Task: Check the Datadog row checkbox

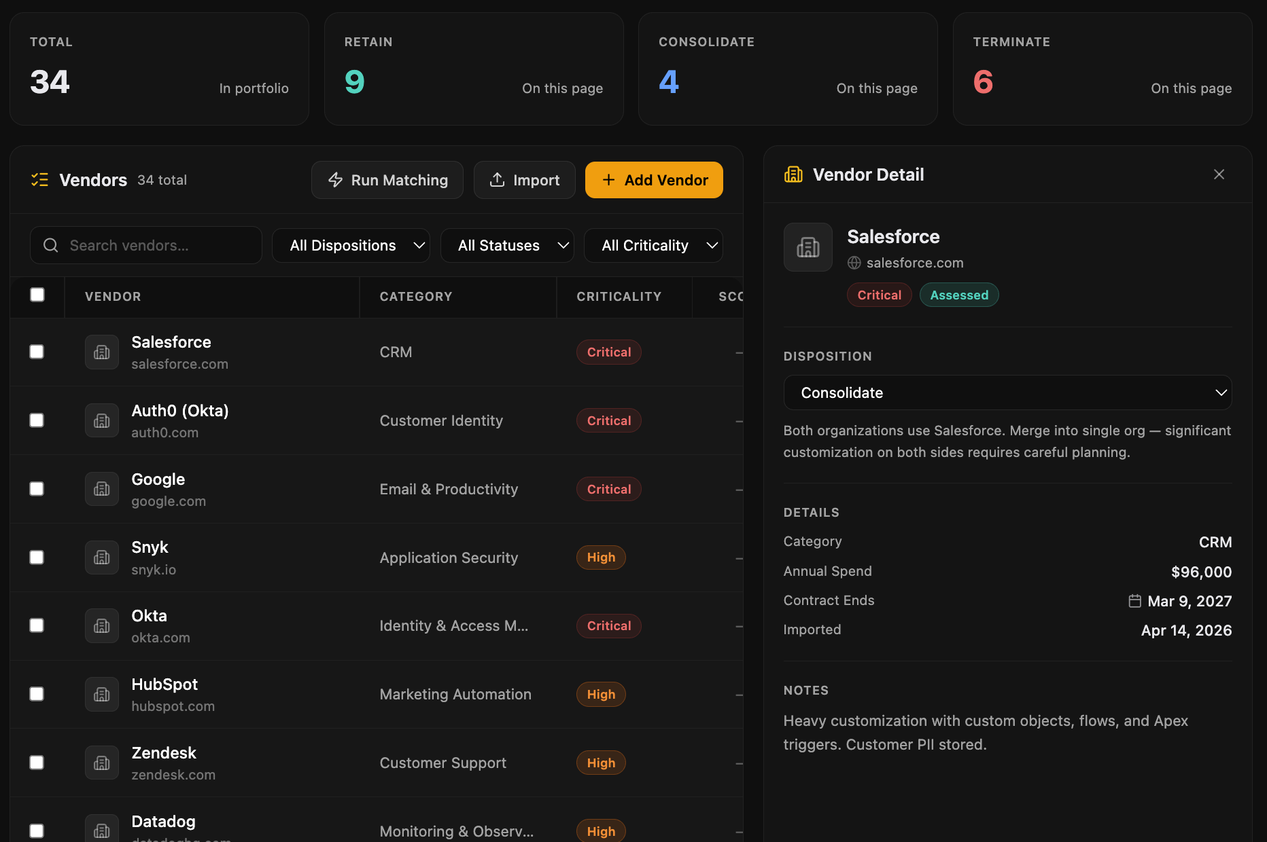Action: pos(37,831)
